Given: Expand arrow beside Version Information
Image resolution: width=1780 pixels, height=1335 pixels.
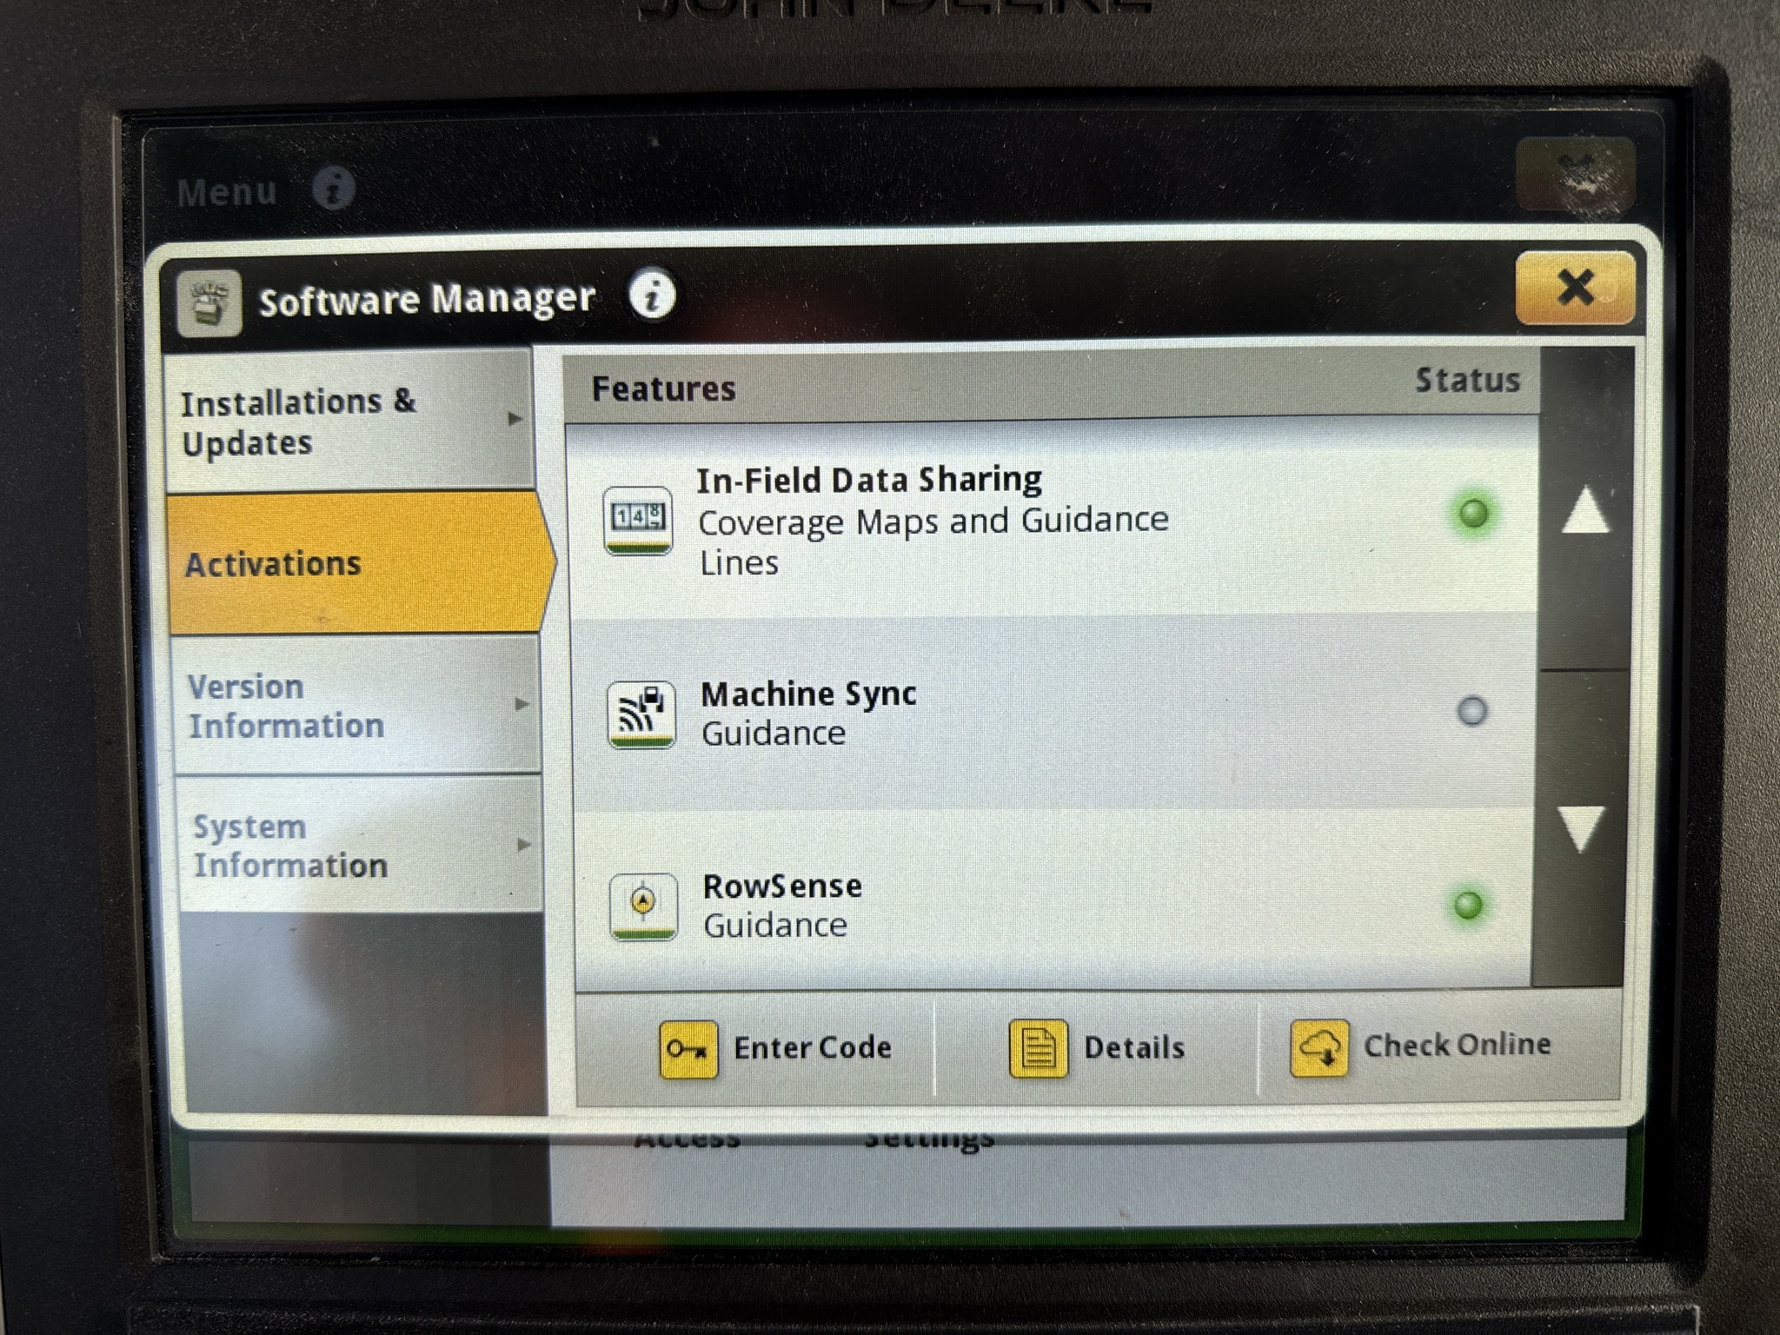Looking at the screenshot, I should pos(521,703).
